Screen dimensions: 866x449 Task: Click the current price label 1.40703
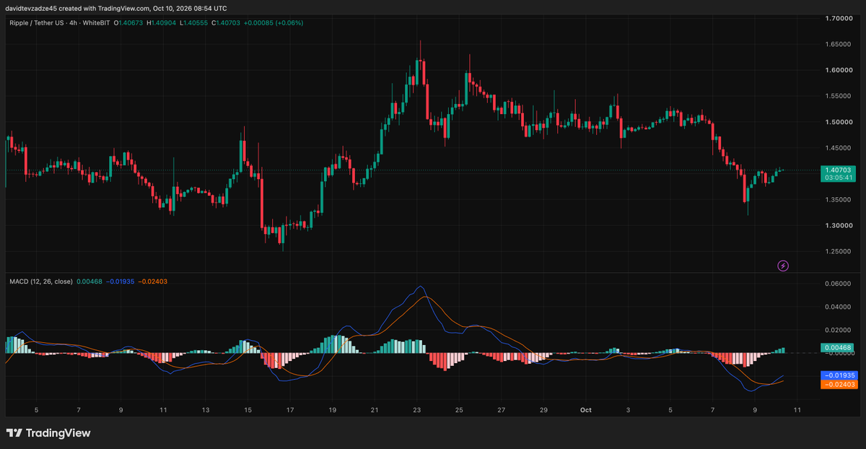(839, 170)
